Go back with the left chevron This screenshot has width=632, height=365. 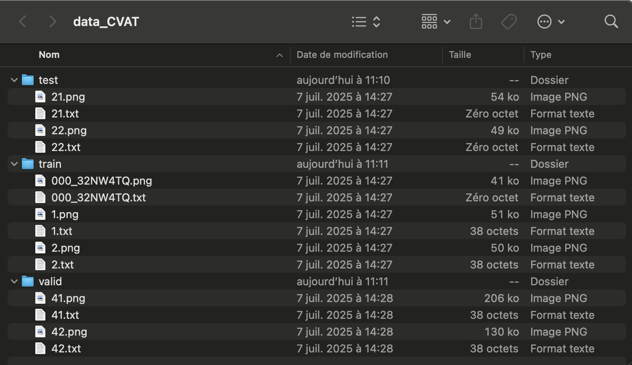click(23, 21)
